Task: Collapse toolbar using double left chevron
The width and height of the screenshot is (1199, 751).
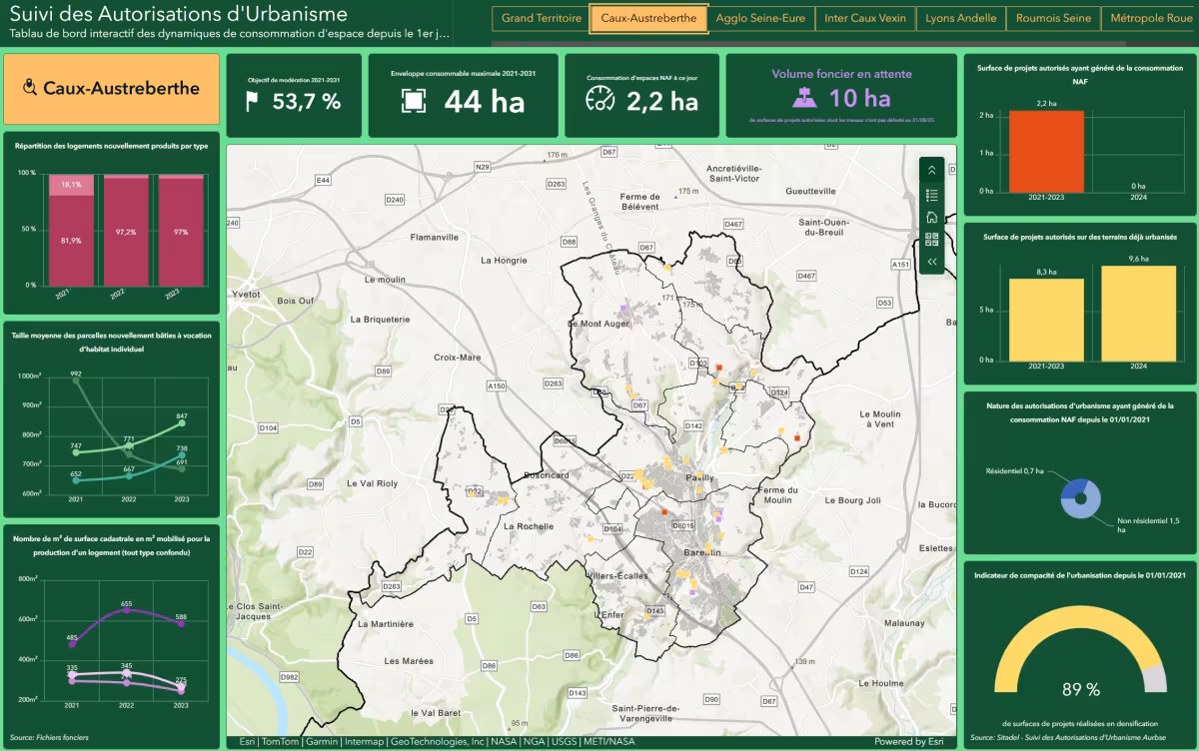Action: 931,262
